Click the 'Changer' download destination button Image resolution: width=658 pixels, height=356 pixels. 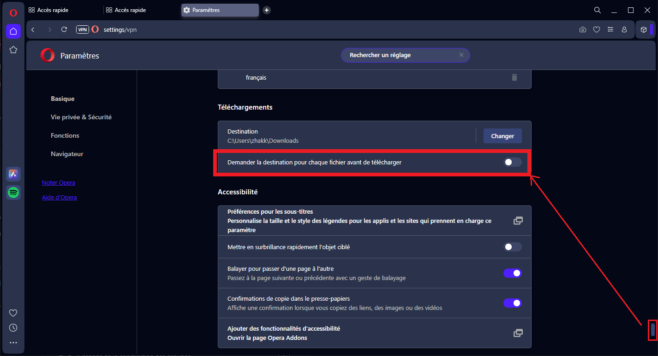[x=502, y=136]
